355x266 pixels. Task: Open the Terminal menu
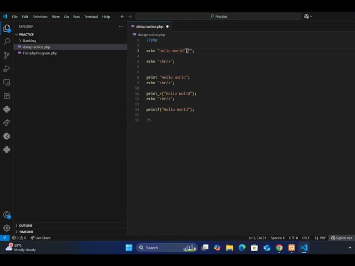[x=91, y=17]
